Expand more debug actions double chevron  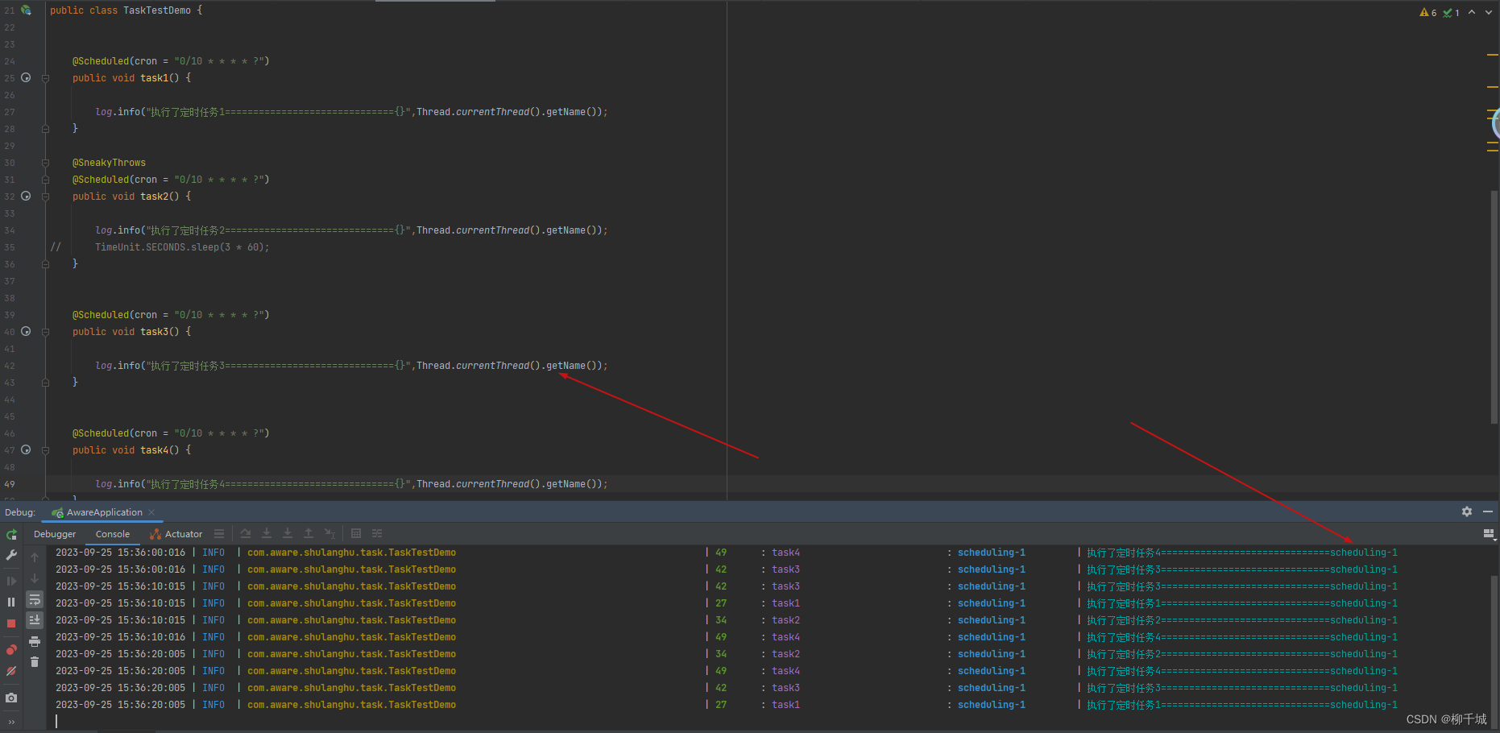pyautogui.click(x=11, y=722)
